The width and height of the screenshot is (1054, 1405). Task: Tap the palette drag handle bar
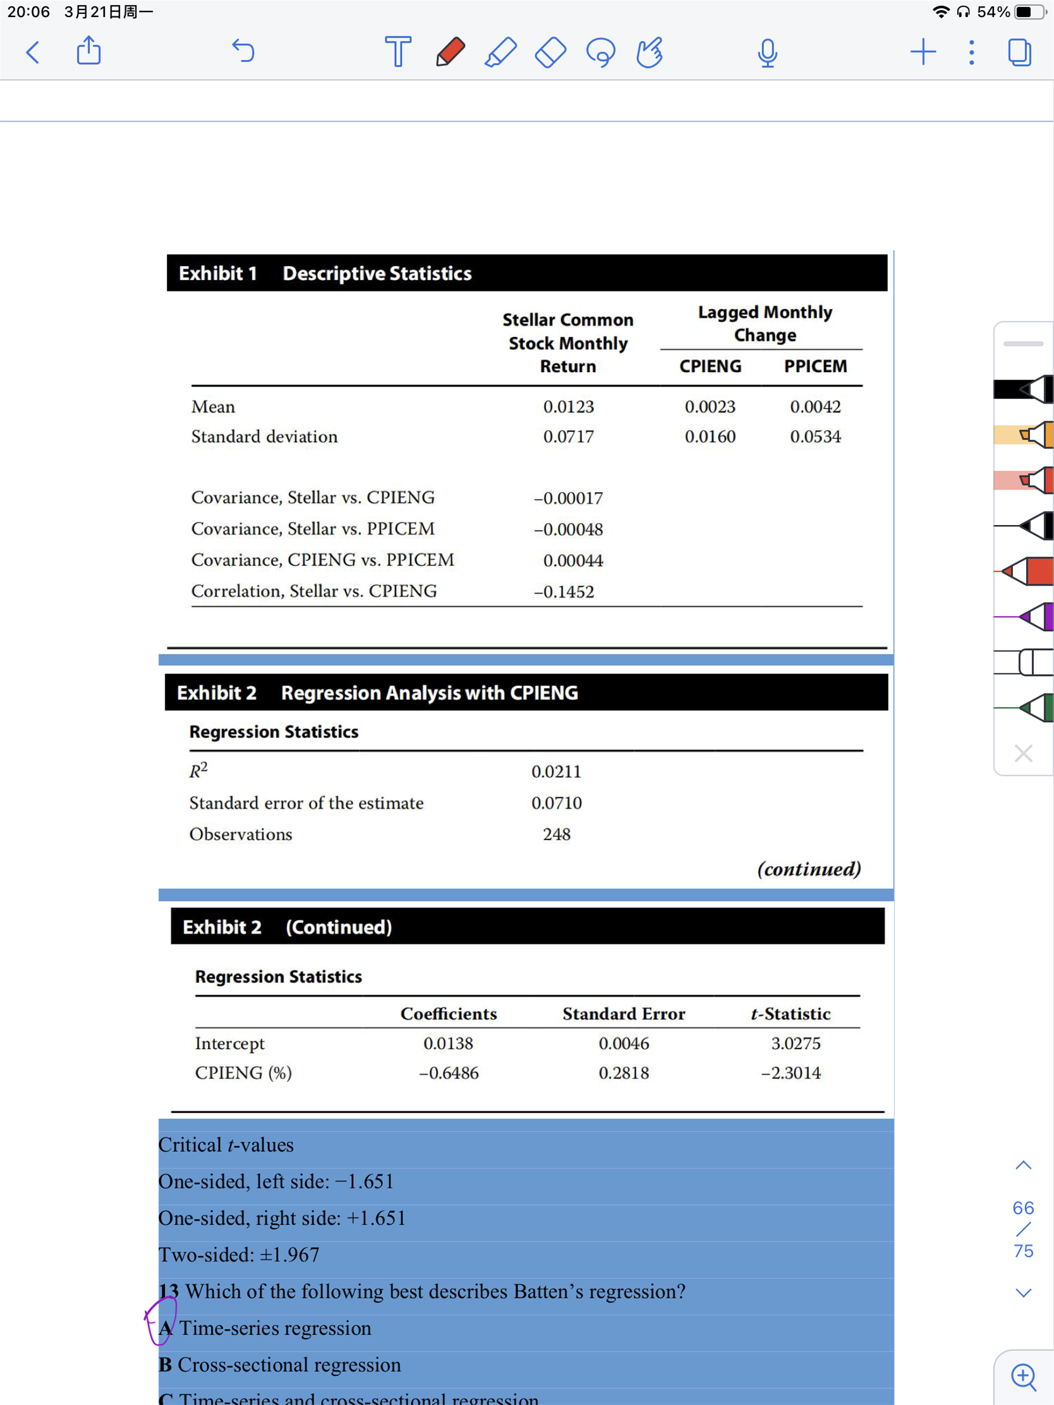coord(1023,344)
